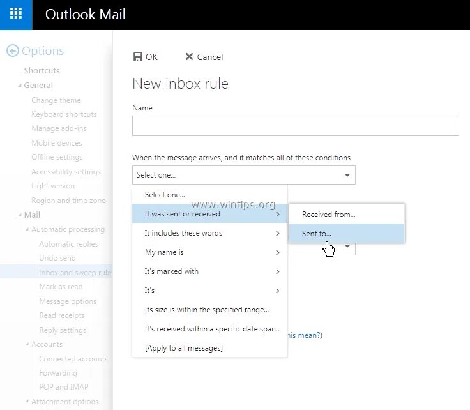
Task: Choose 'Its size is within the specified range'
Action: [209, 310]
